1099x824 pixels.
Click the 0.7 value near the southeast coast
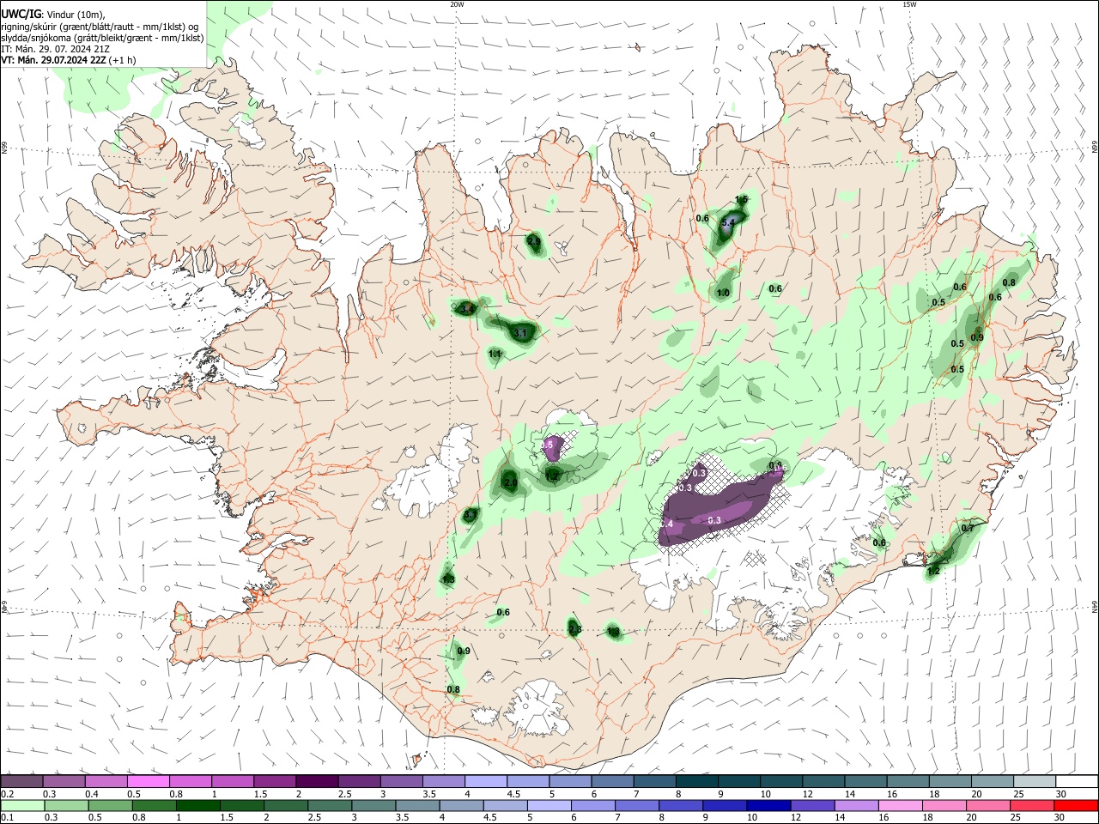tap(968, 528)
